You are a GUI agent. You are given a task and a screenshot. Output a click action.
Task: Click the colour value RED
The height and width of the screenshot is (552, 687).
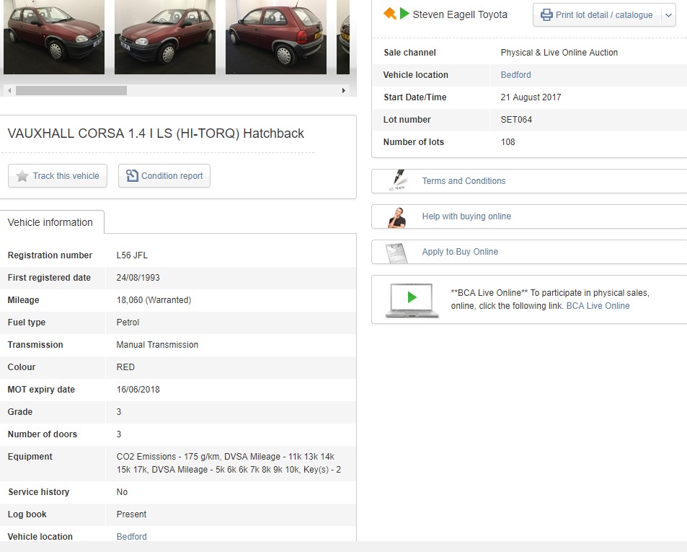click(125, 367)
